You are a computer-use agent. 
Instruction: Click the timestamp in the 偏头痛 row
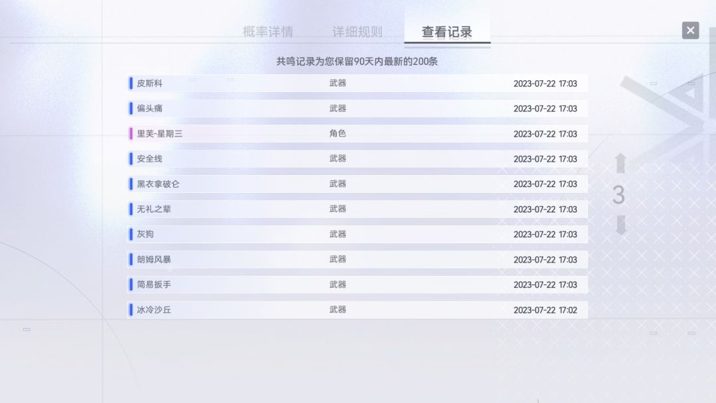545,109
